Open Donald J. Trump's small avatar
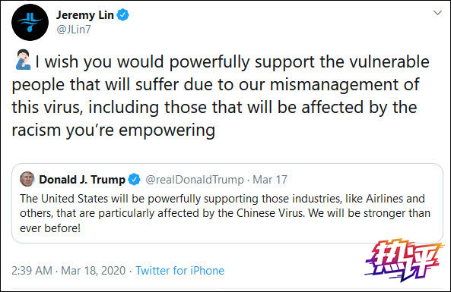Viewport: 451px width, 292px height. click(27, 179)
